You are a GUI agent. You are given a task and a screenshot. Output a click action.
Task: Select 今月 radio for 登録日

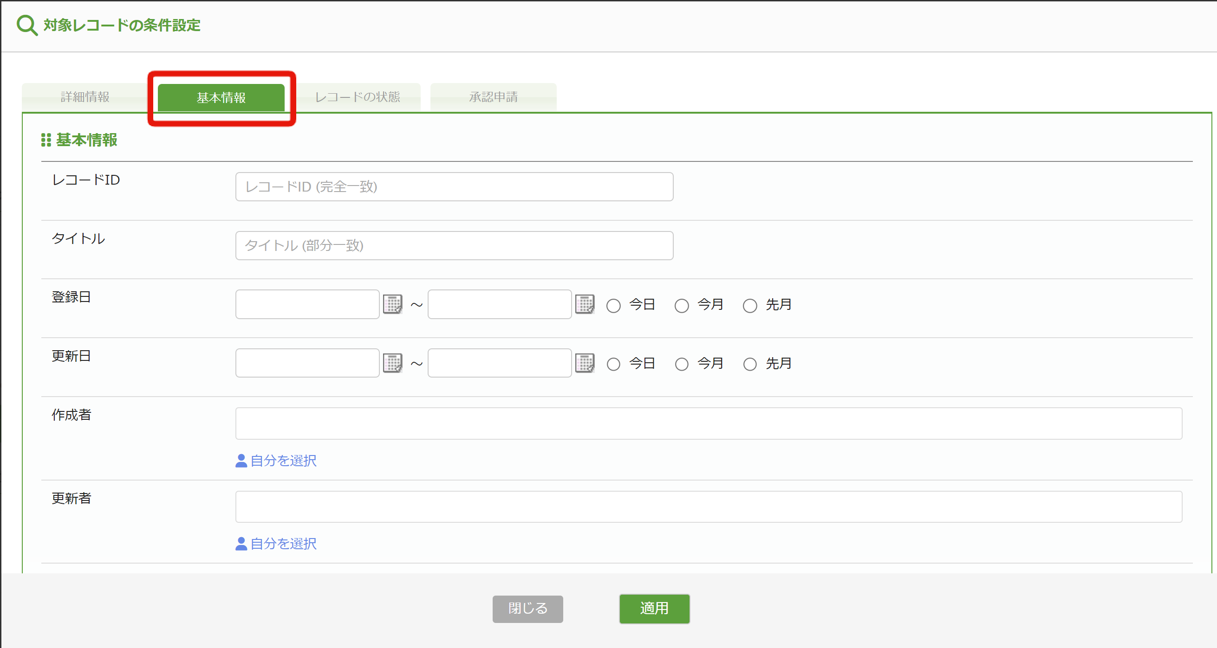point(681,306)
